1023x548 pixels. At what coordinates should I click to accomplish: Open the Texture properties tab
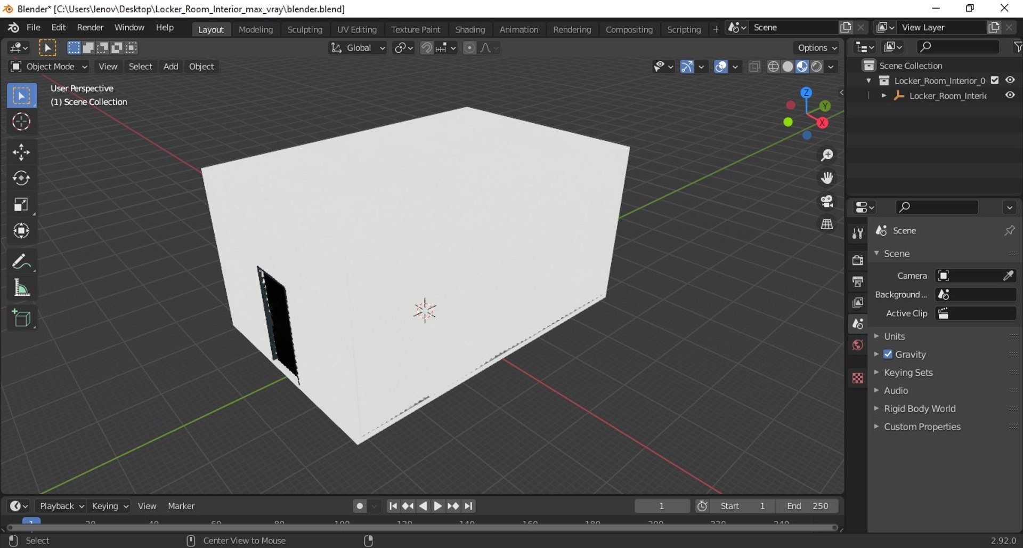(x=857, y=378)
